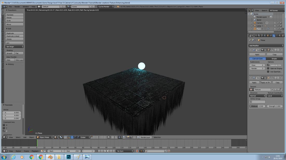
Task: Select the Rotate manipulator icon
Action: point(75,137)
